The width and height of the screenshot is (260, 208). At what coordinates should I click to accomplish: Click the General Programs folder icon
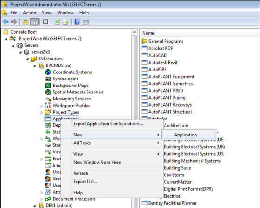(x=144, y=41)
